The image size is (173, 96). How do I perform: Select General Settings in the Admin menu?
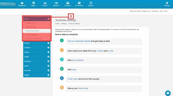(31, 27)
